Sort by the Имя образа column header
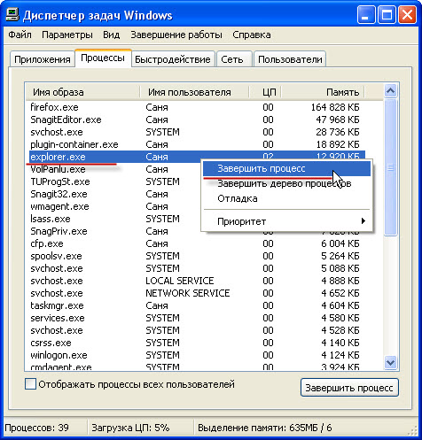Screen dimensions: 422x440 pos(82,92)
